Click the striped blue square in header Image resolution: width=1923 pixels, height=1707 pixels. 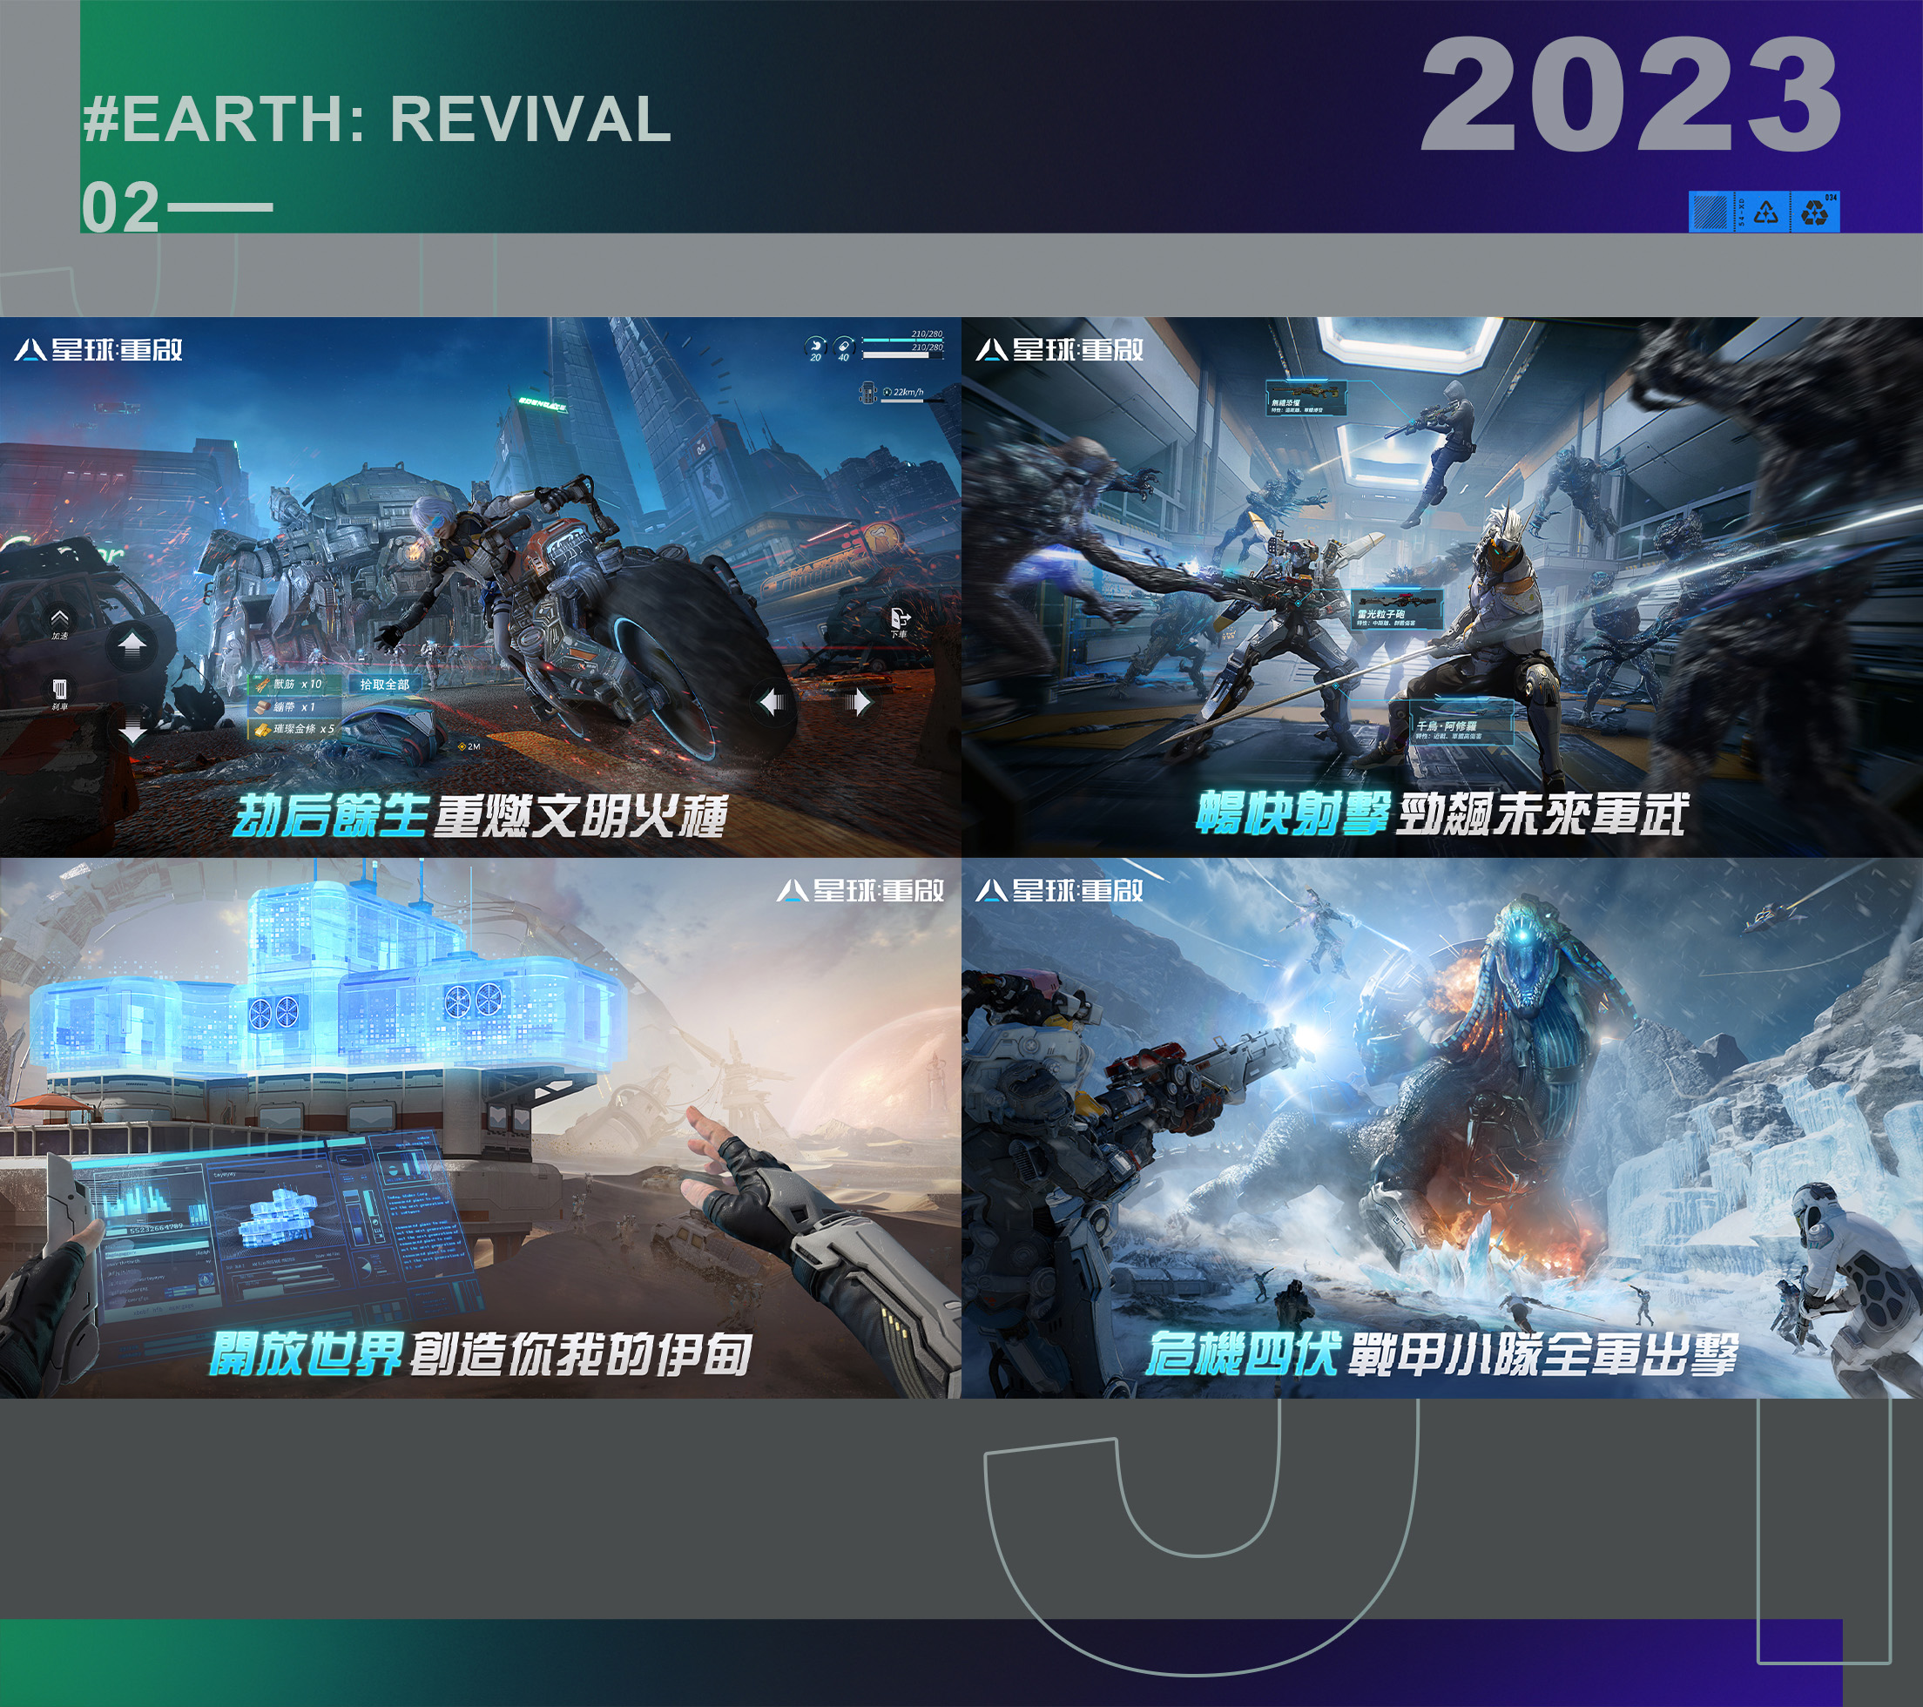point(1710,212)
